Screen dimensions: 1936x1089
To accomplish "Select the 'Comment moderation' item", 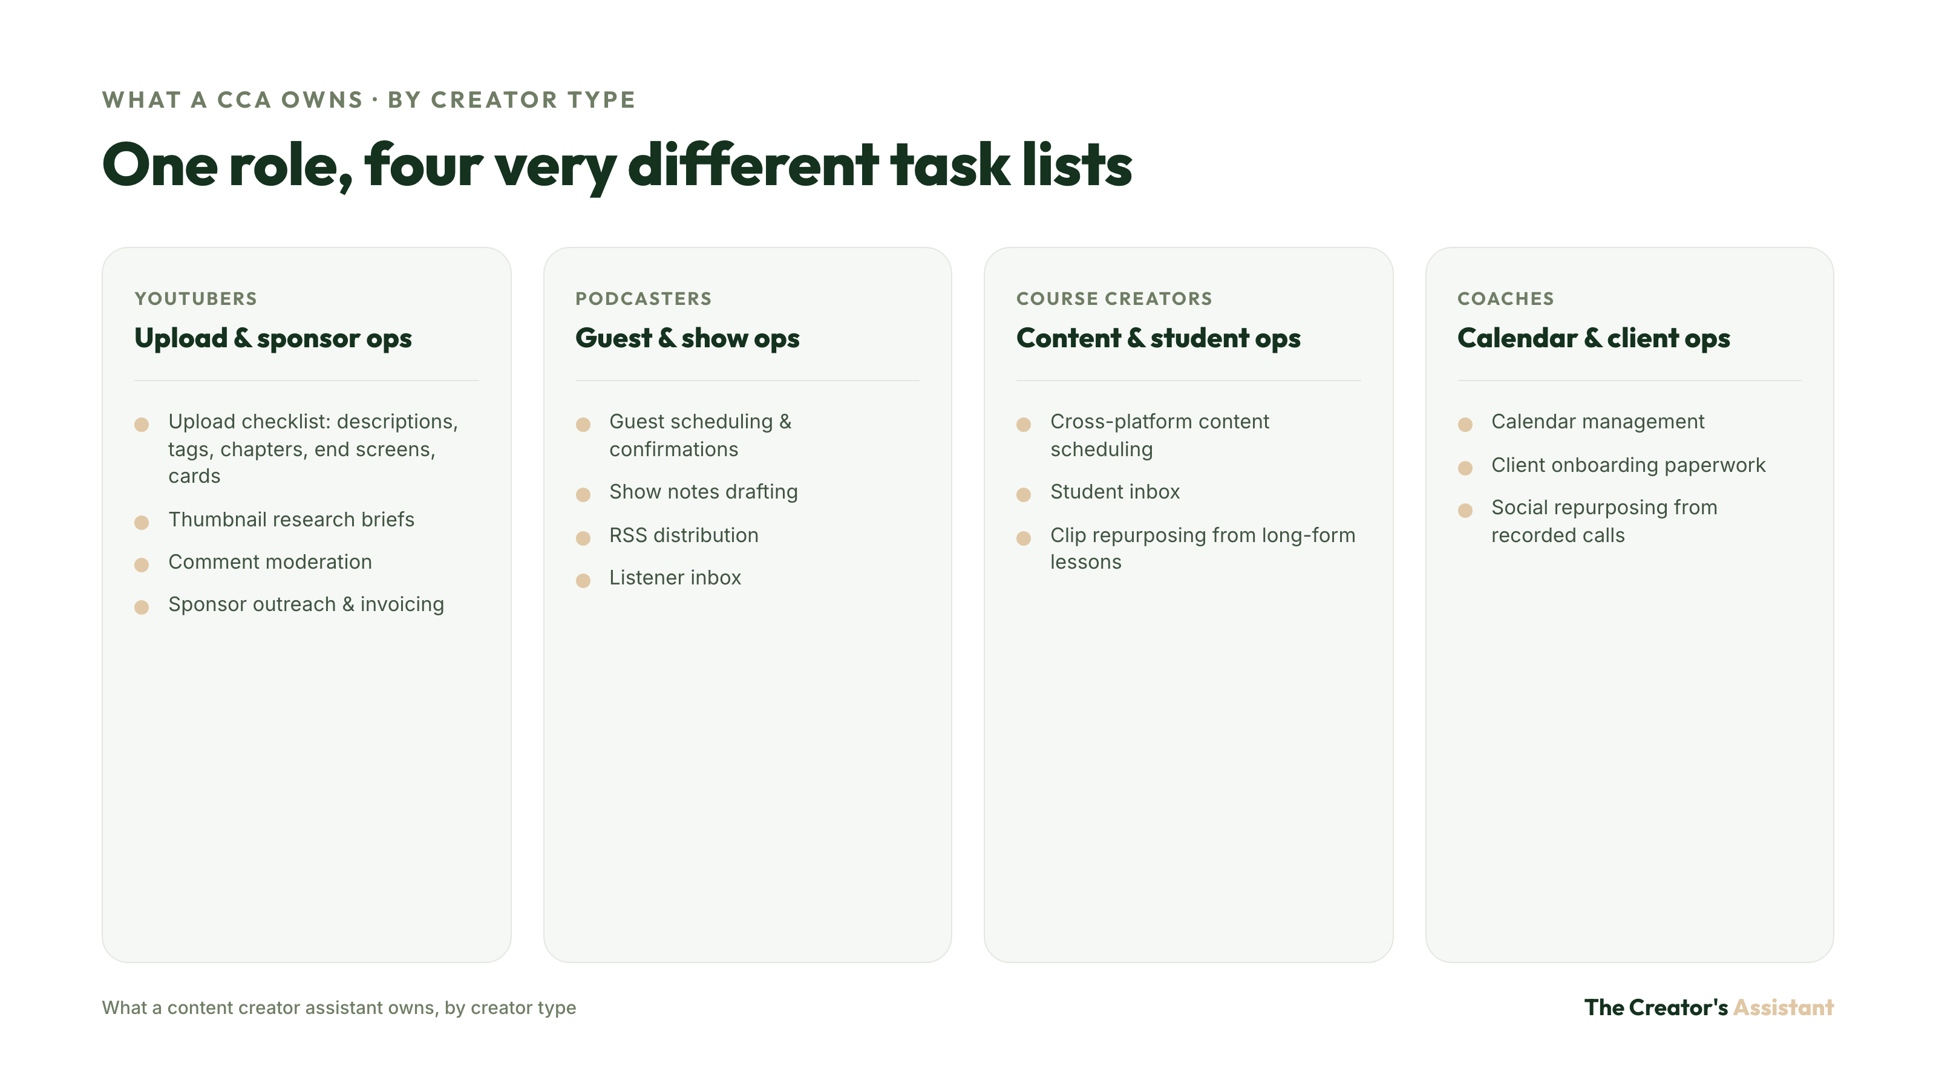I will pos(270,561).
